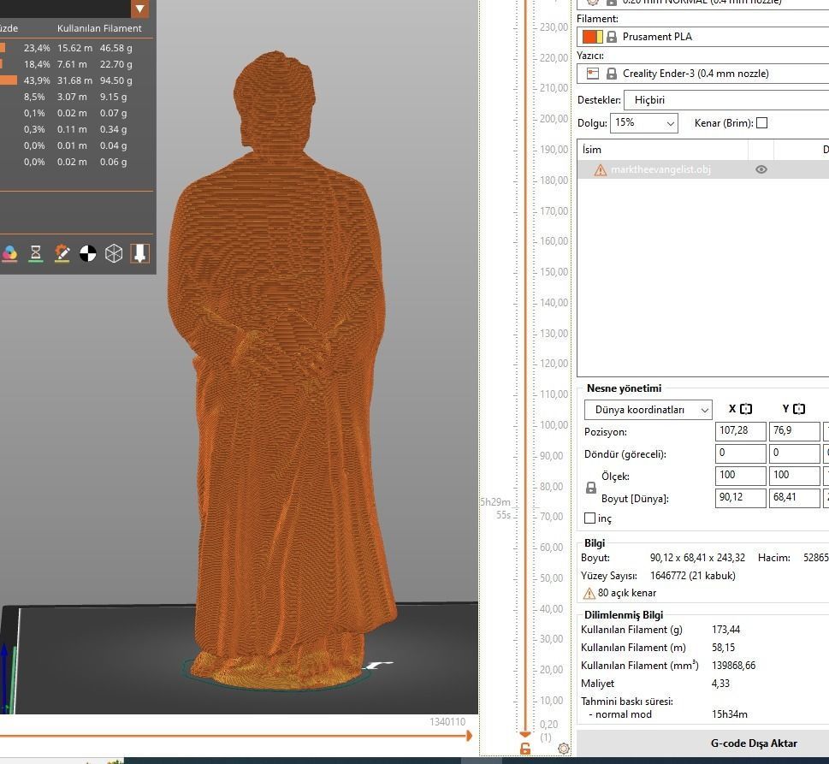Viewport: 829px width, 764px height.
Task: Toggle visibility eye of marktheevangelist.obj
Action: 761,169
